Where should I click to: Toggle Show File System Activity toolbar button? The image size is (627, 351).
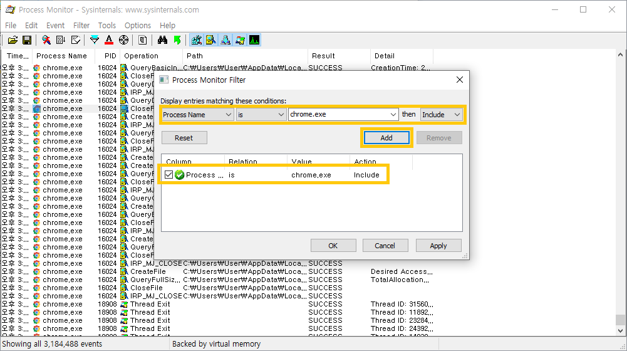(x=210, y=40)
